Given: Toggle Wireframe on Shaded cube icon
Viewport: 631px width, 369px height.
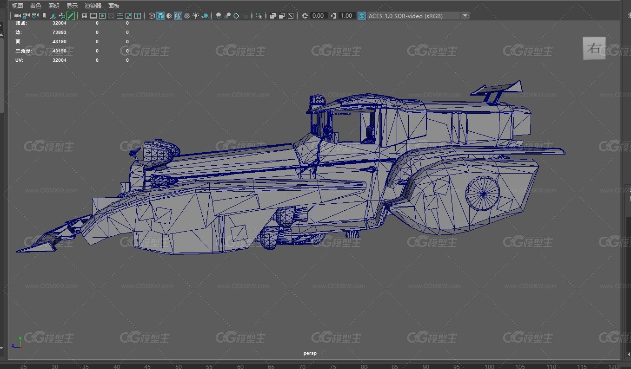Looking at the screenshot, I should pos(178,16).
